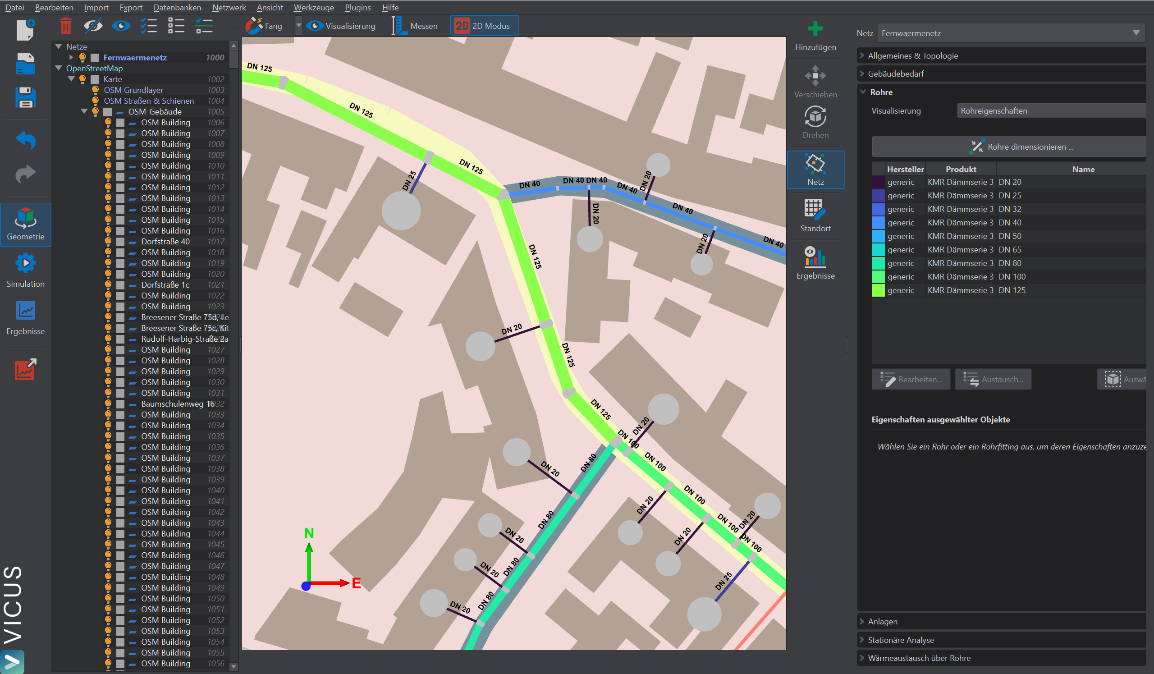The height and width of the screenshot is (674, 1154).
Task: Click the red trash delete icon
Action: [x=65, y=26]
